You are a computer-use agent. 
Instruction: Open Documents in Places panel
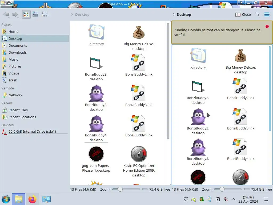pyautogui.click(x=35, y=45)
